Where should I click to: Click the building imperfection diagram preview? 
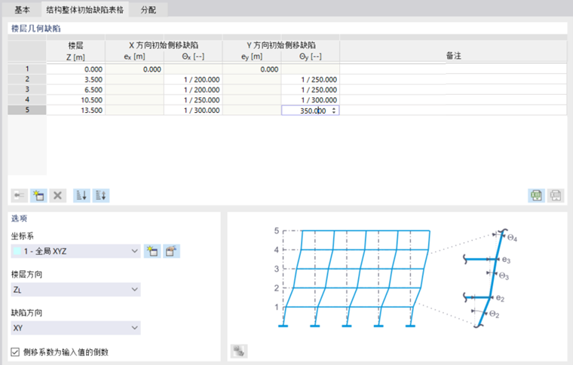coord(397,278)
